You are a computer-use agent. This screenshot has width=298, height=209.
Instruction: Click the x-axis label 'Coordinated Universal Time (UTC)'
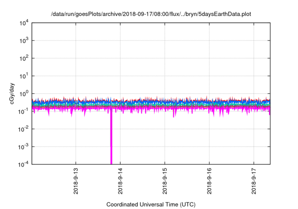pos(151,204)
